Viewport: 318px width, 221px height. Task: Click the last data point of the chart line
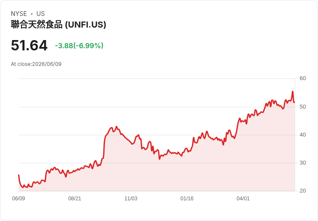click(x=295, y=102)
